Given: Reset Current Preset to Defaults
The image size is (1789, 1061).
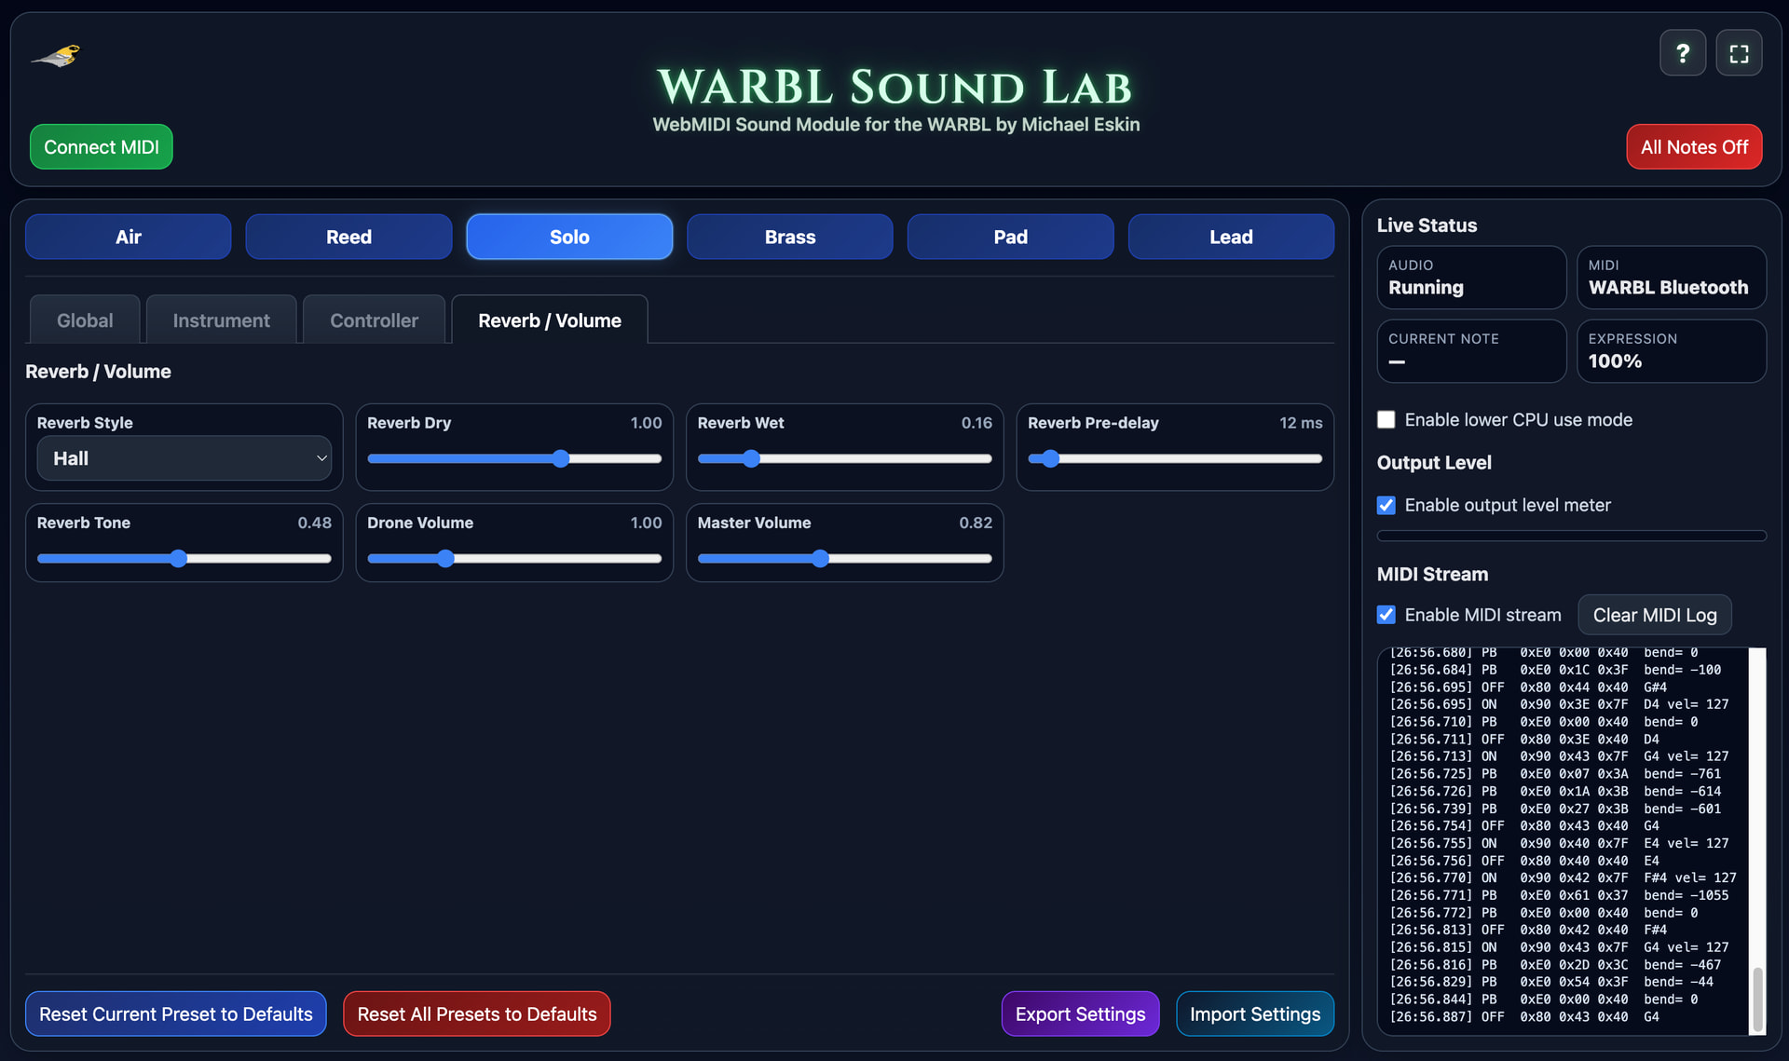Looking at the screenshot, I should (176, 1013).
